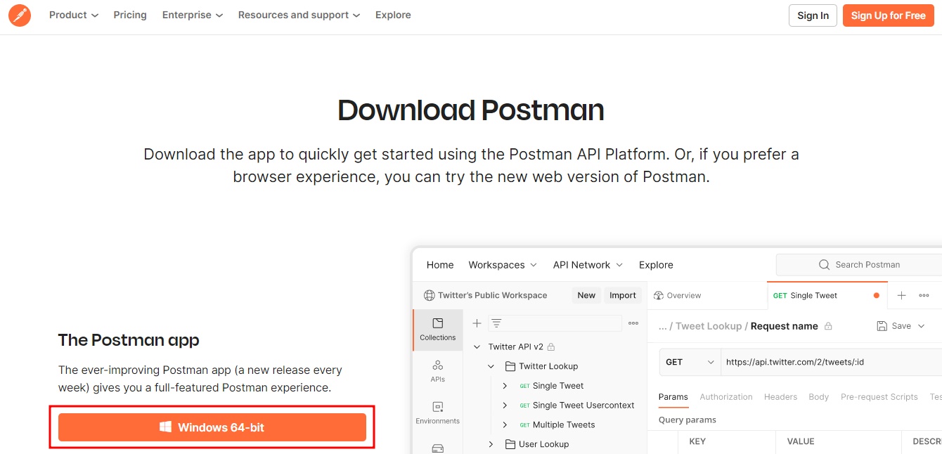Expand Single Tweet Usercontext request
Image resolution: width=942 pixels, height=454 pixels.
[505, 406]
